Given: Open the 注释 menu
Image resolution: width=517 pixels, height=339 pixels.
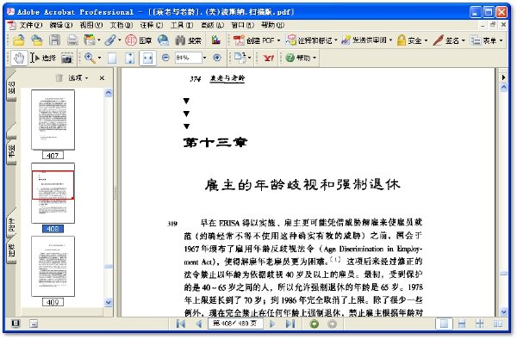Looking at the screenshot, I should pyautogui.click(x=152, y=25).
